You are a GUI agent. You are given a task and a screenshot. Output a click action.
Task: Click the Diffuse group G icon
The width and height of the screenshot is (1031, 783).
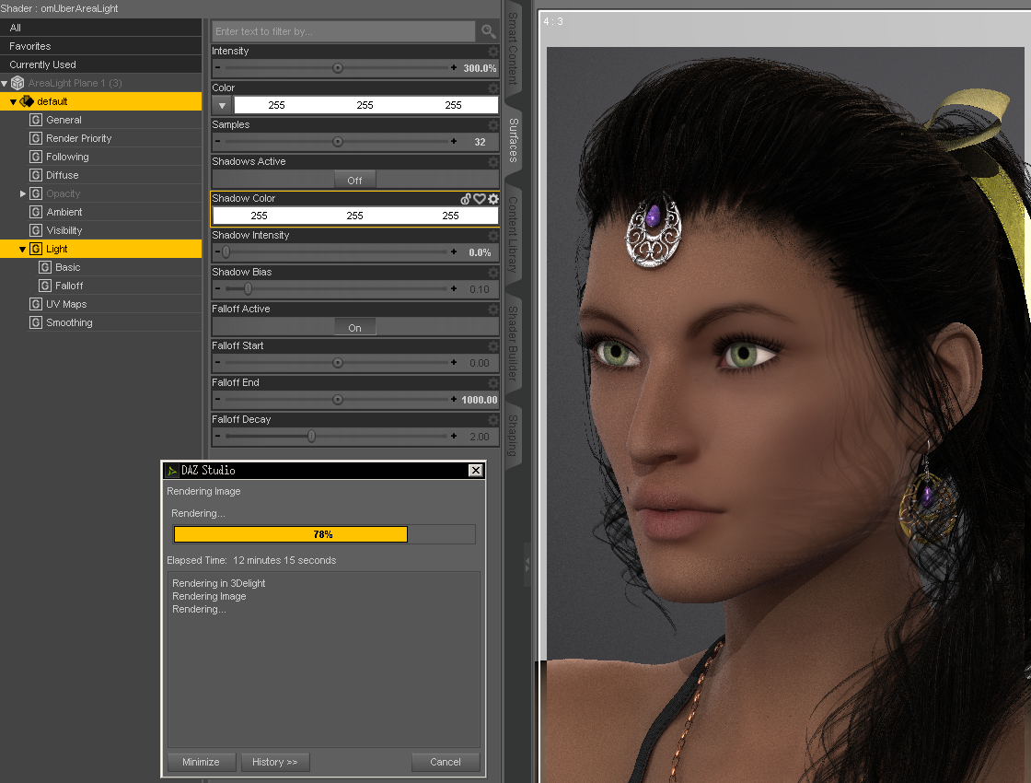click(x=36, y=175)
